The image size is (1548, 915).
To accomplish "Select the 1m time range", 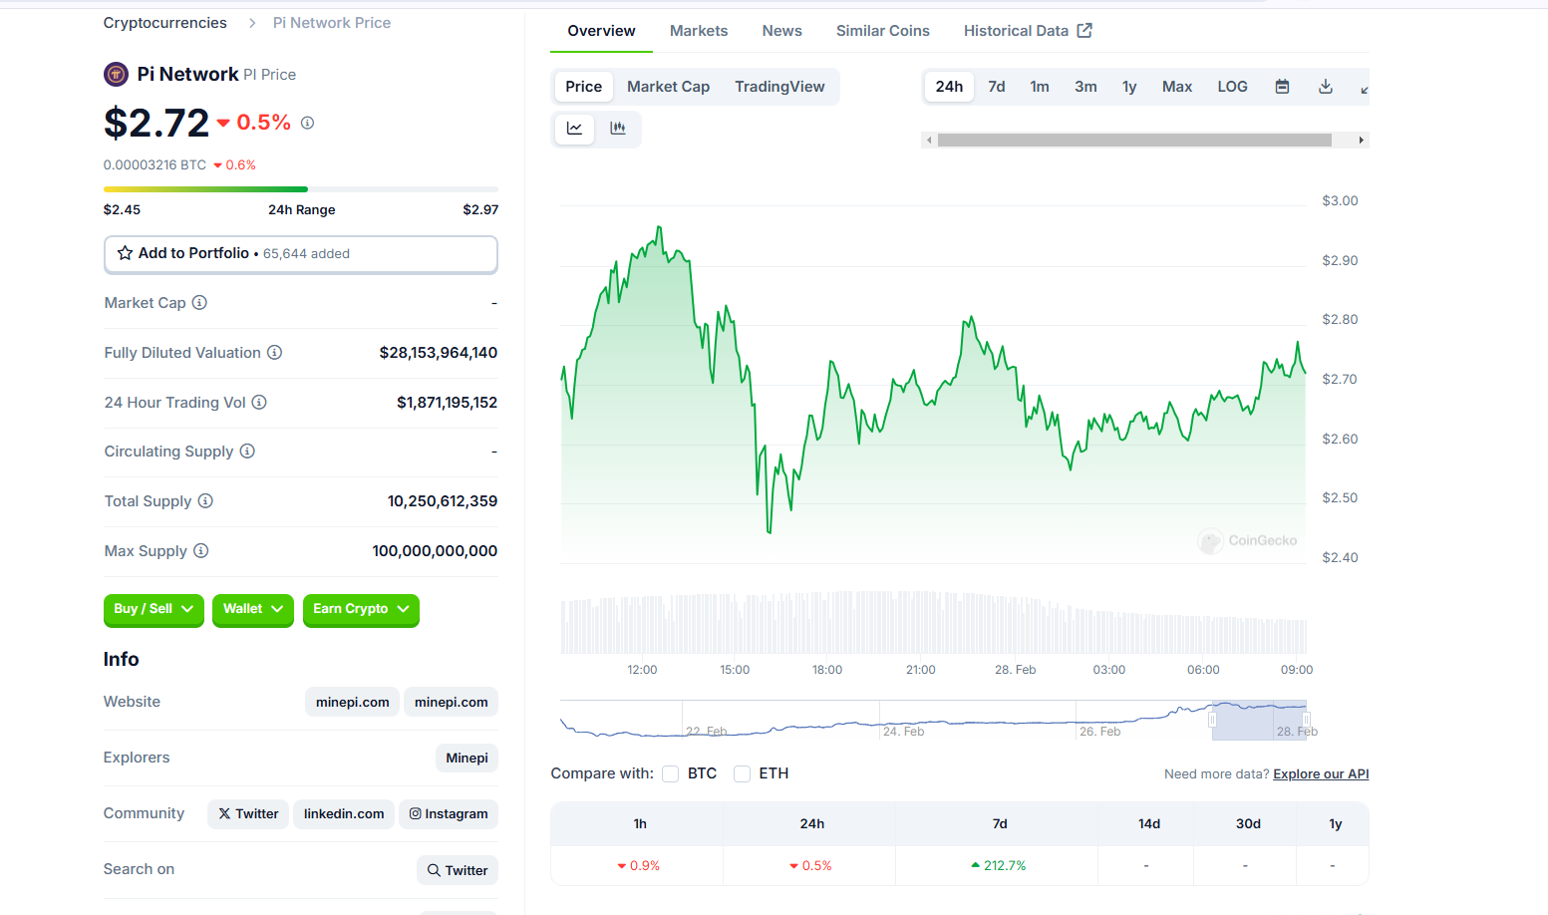I will click(x=1040, y=87).
